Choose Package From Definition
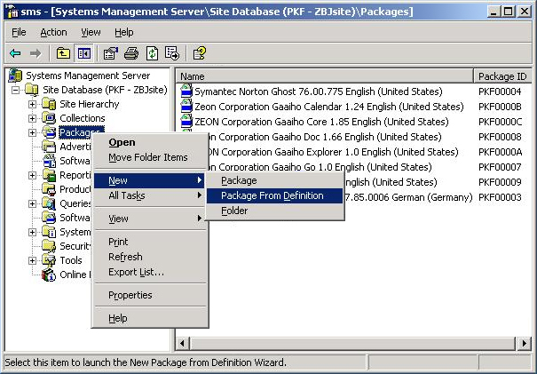Screen dimensions: 537x374 pos(274,195)
